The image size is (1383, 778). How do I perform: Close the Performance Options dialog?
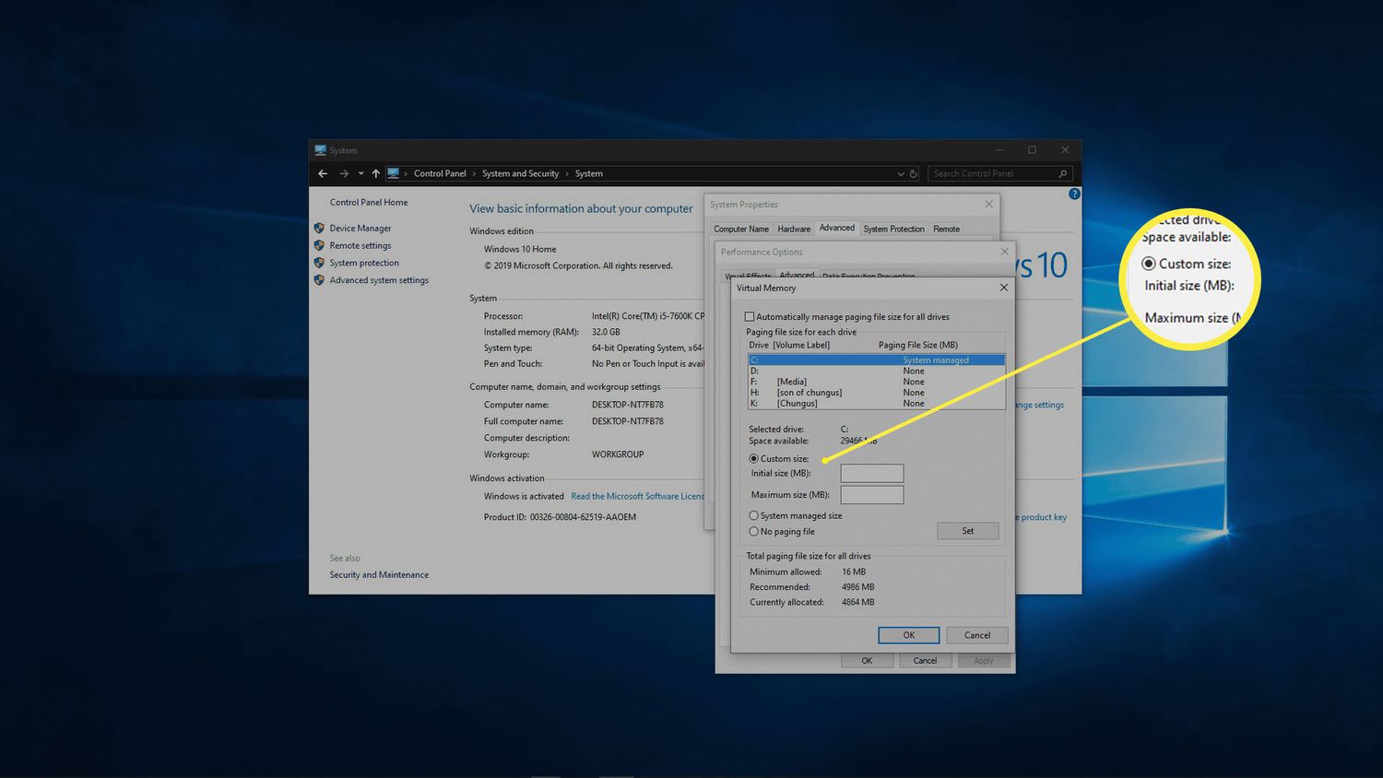[x=1004, y=252]
